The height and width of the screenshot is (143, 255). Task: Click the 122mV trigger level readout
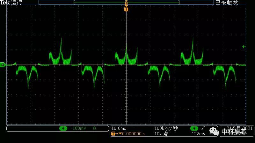point(199,134)
